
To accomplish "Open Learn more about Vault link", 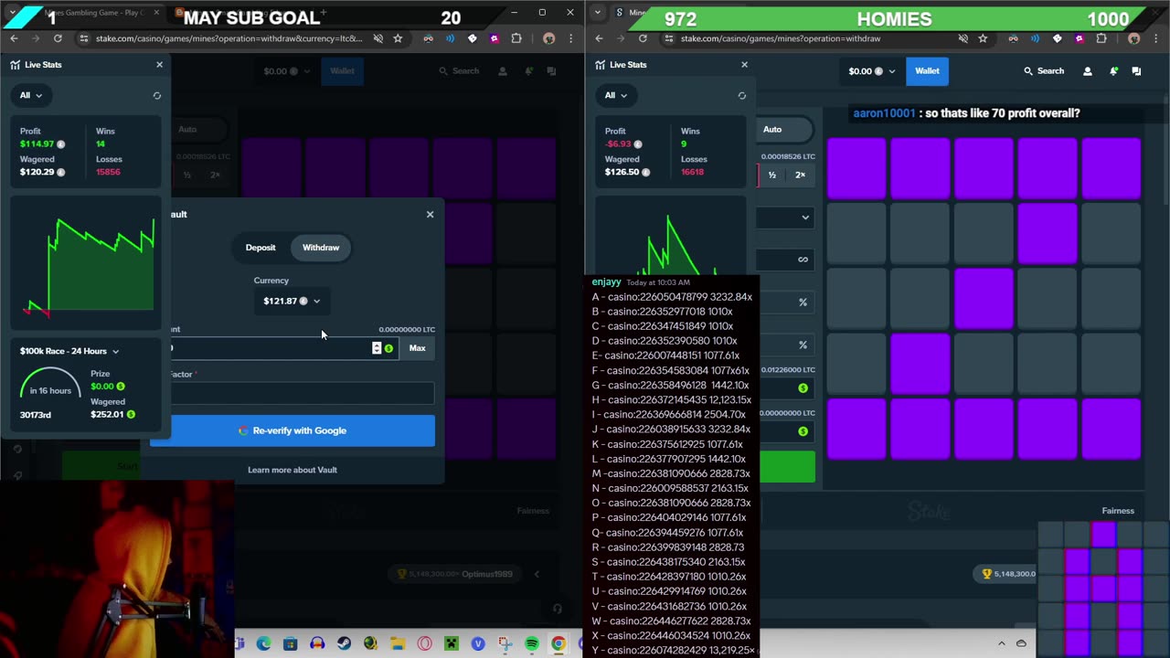I will [292, 470].
